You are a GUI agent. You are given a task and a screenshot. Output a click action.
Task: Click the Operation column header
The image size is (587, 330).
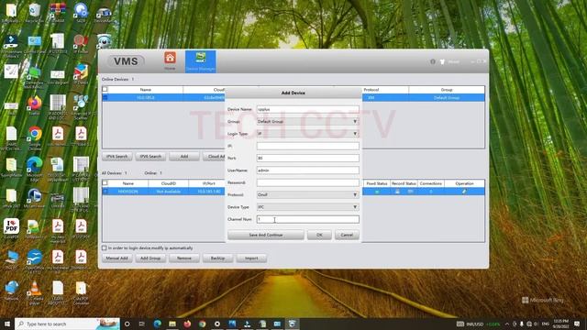[465, 183]
